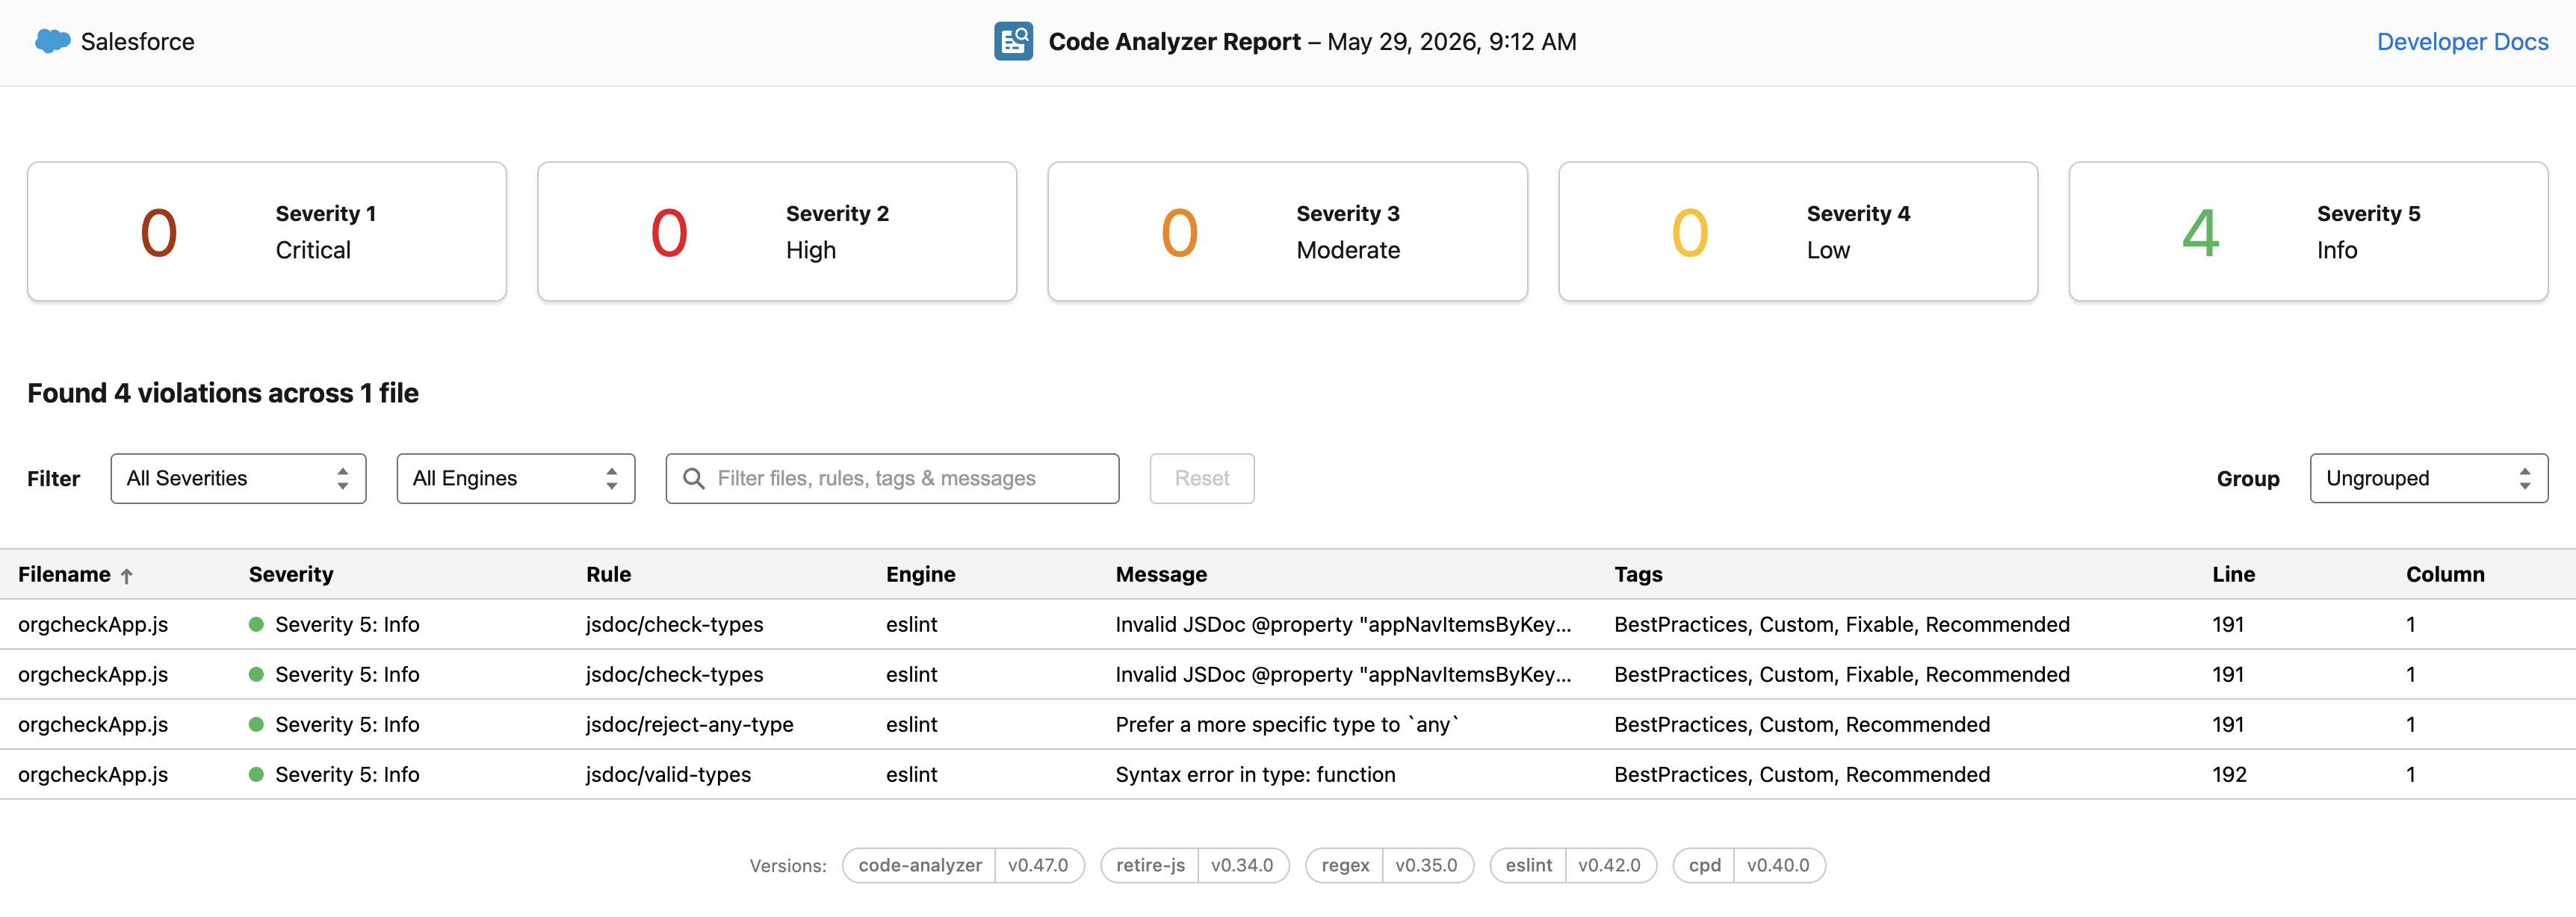Select the Severity 1 Critical card
Viewport: 2576px width, 917px height.
[267, 231]
